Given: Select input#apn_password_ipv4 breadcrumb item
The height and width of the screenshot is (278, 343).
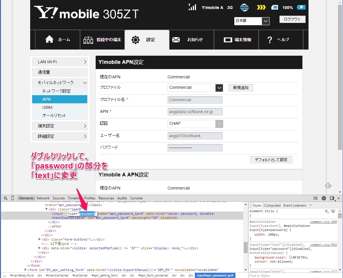Looking at the screenshot, I should pos(215,275).
